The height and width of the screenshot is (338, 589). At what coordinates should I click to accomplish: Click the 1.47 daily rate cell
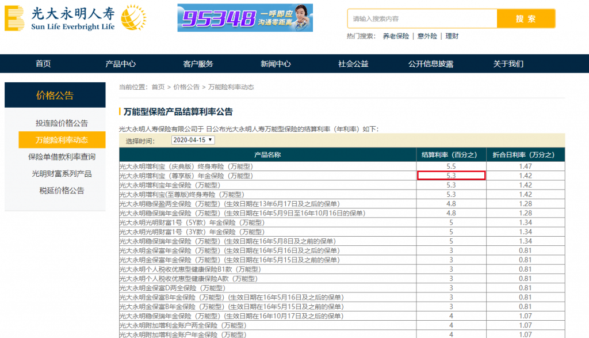[526, 166]
